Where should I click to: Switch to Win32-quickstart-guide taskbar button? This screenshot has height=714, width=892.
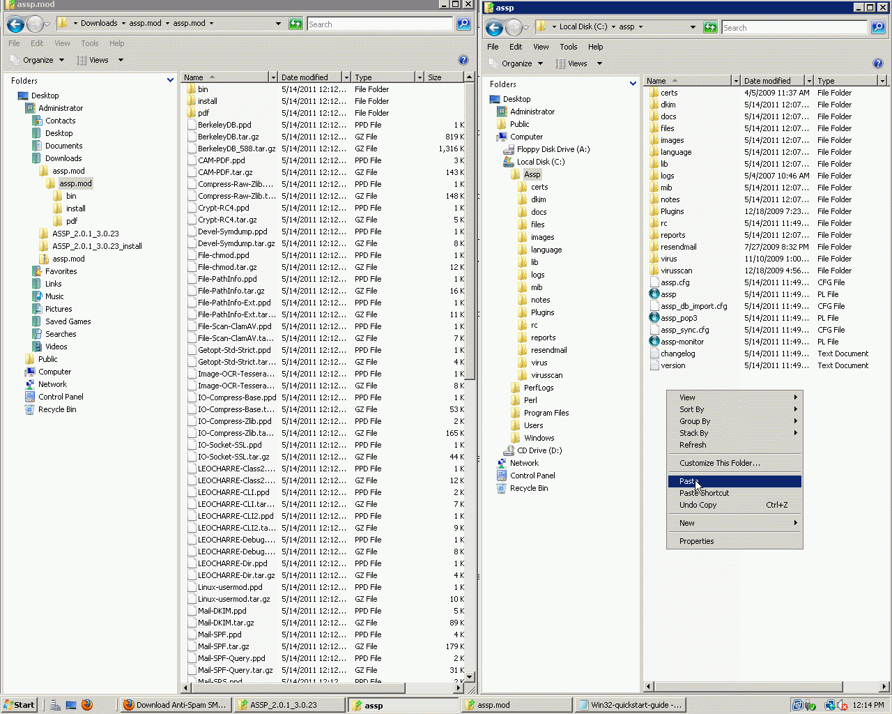pos(631,705)
